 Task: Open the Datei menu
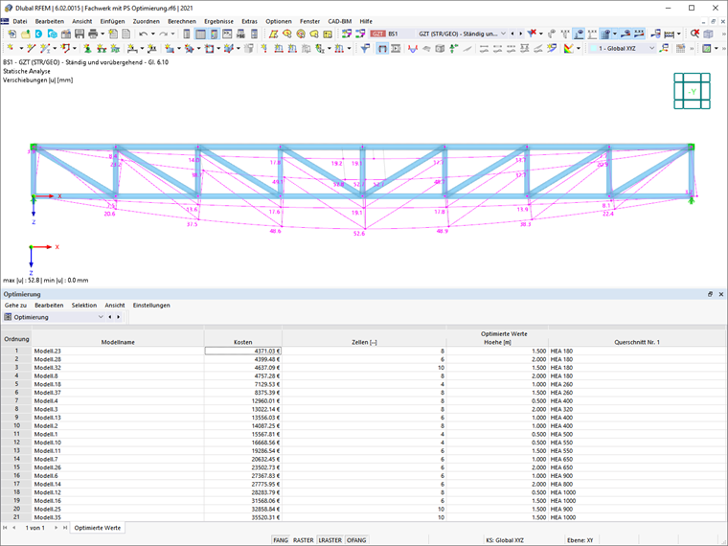pyautogui.click(x=20, y=21)
